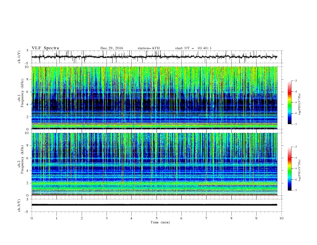Screen dimensions: 317x245
Task: Click the "ch.3(V)" waveform axis label
Action: click(x=19, y=205)
